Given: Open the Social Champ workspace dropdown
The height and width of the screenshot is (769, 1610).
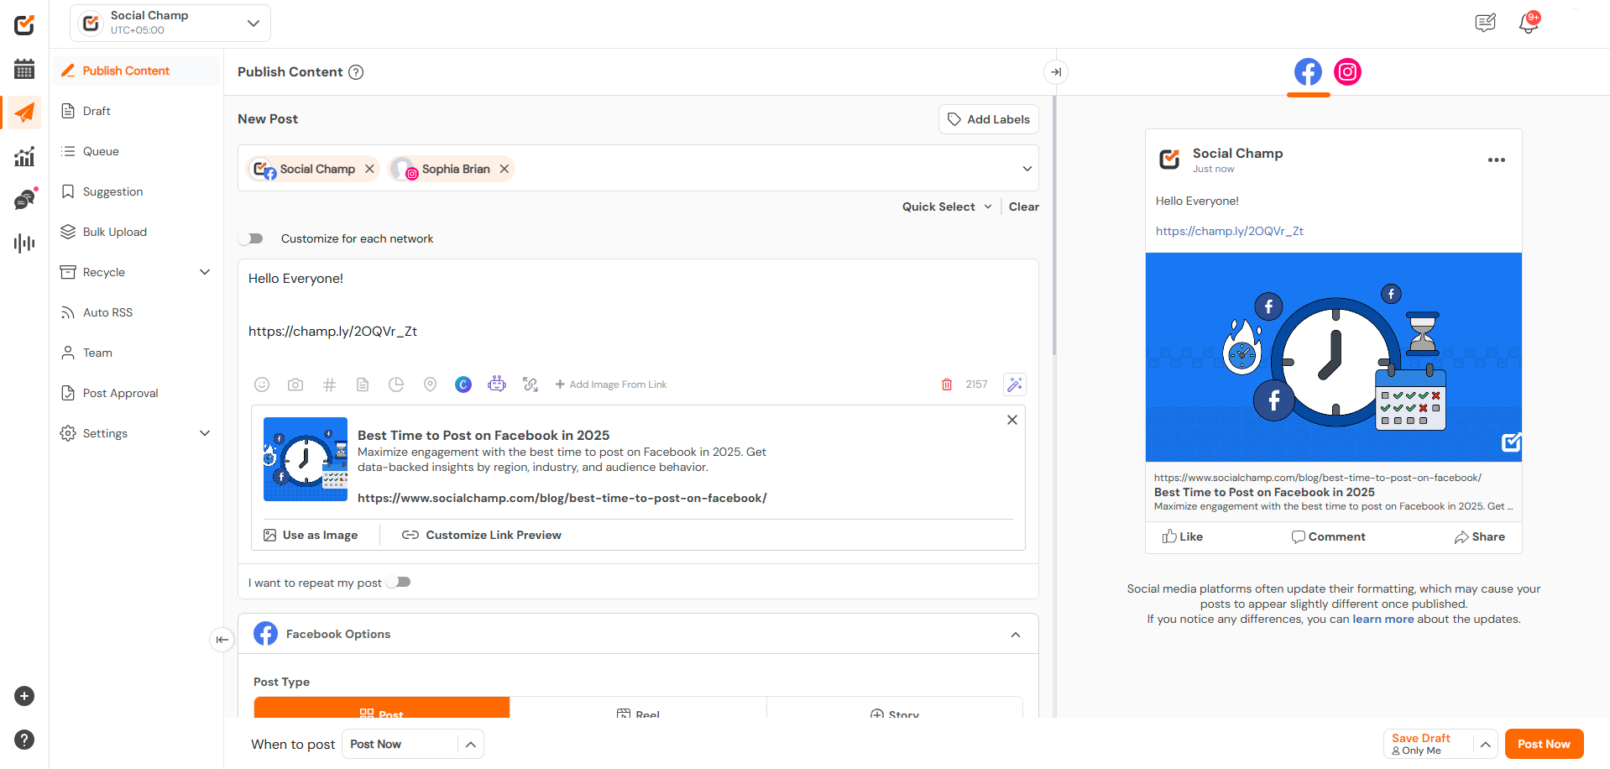Looking at the screenshot, I should [170, 23].
